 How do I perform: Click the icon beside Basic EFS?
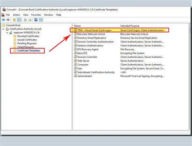pyautogui.click(x=75, y=53)
